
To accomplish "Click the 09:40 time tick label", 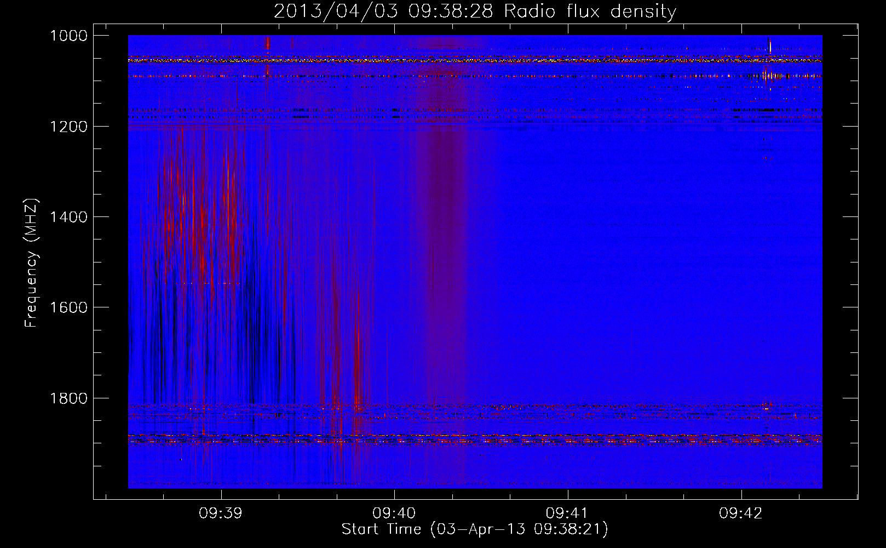I will tap(394, 513).
